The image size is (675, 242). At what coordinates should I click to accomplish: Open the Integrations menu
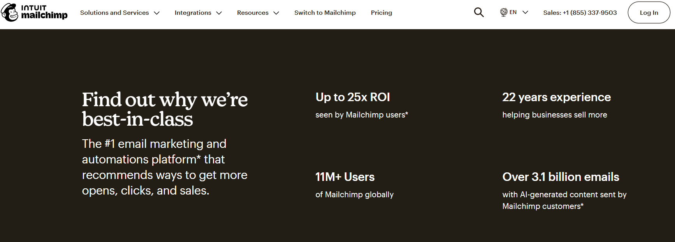(x=198, y=13)
